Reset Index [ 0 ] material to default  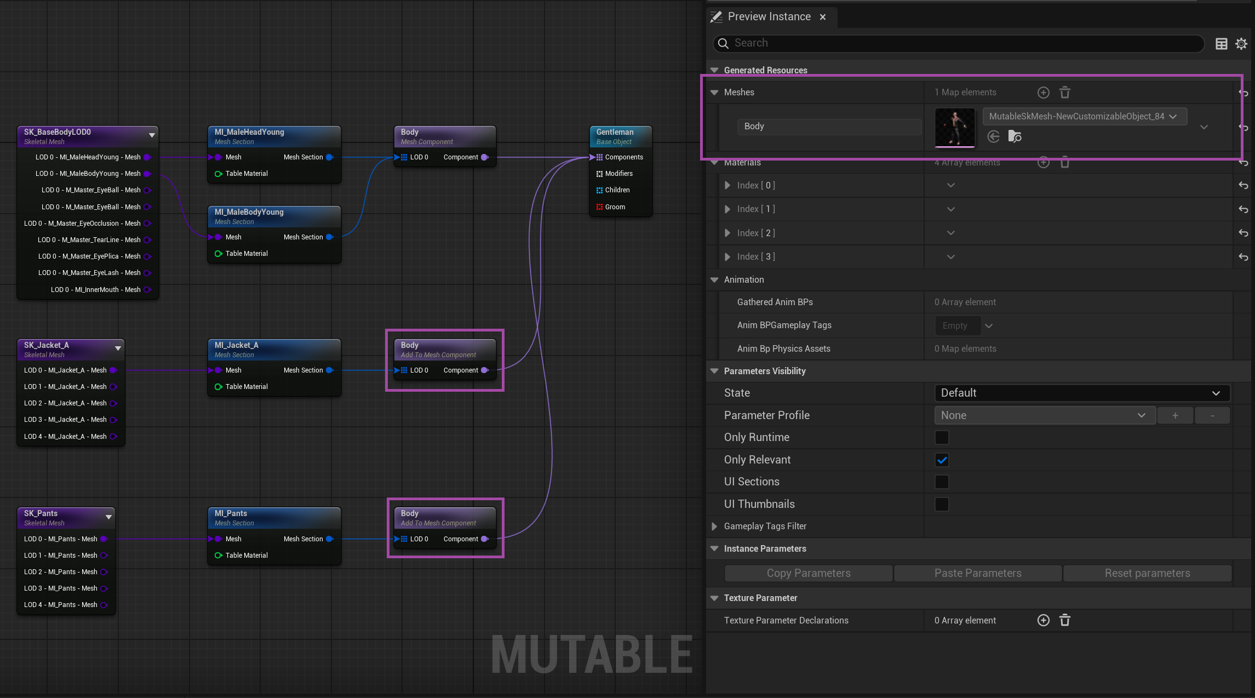click(x=1243, y=186)
